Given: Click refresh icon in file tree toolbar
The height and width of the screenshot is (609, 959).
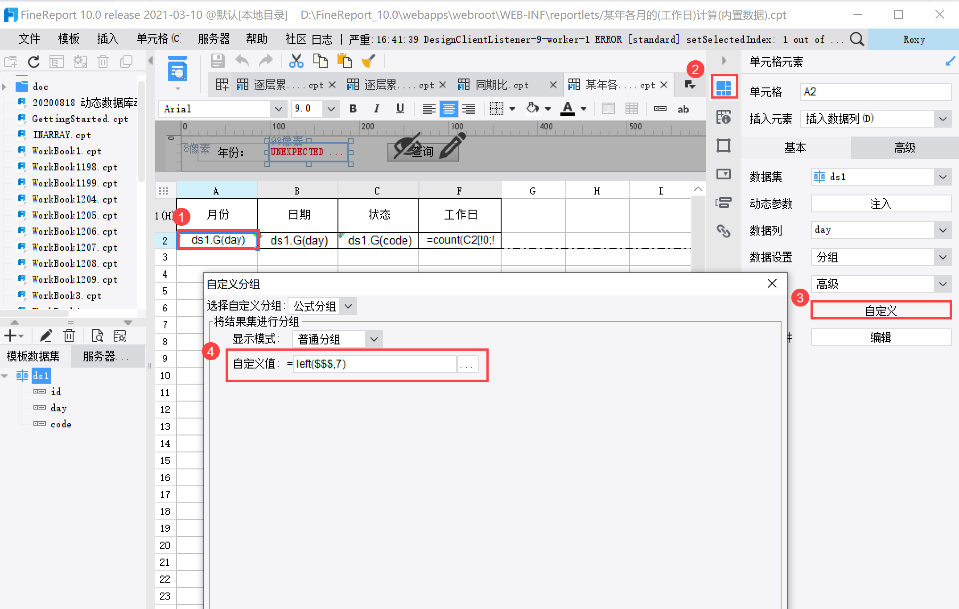Looking at the screenshot, I should (33, 62).
